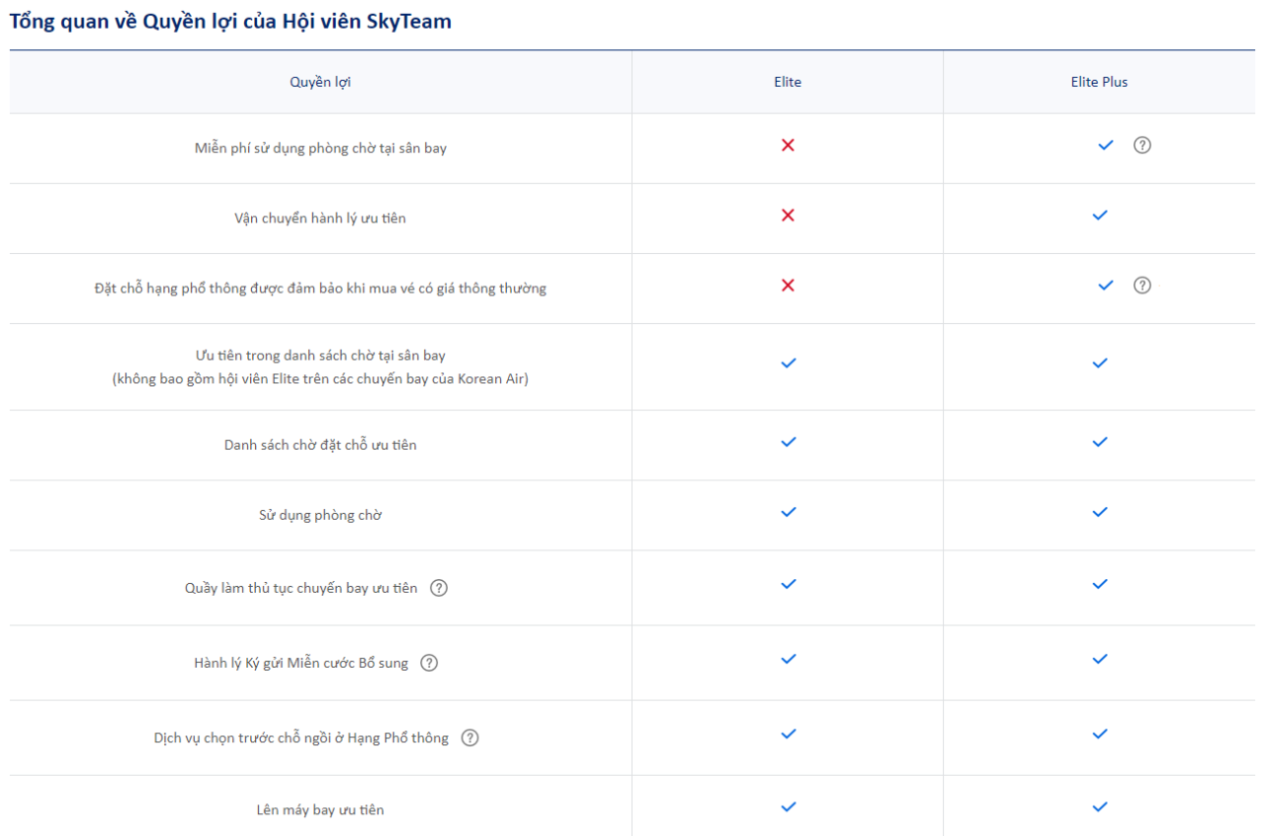This screenshot has width=1265, height=836.
Task: Click text Ưu tiên trong danh sách chờ tại sân bay
Action: coord(320,355)
